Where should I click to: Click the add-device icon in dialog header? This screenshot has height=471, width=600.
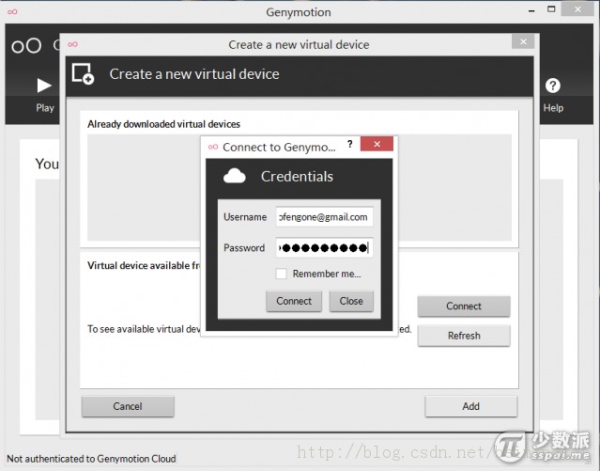[83, 73]
